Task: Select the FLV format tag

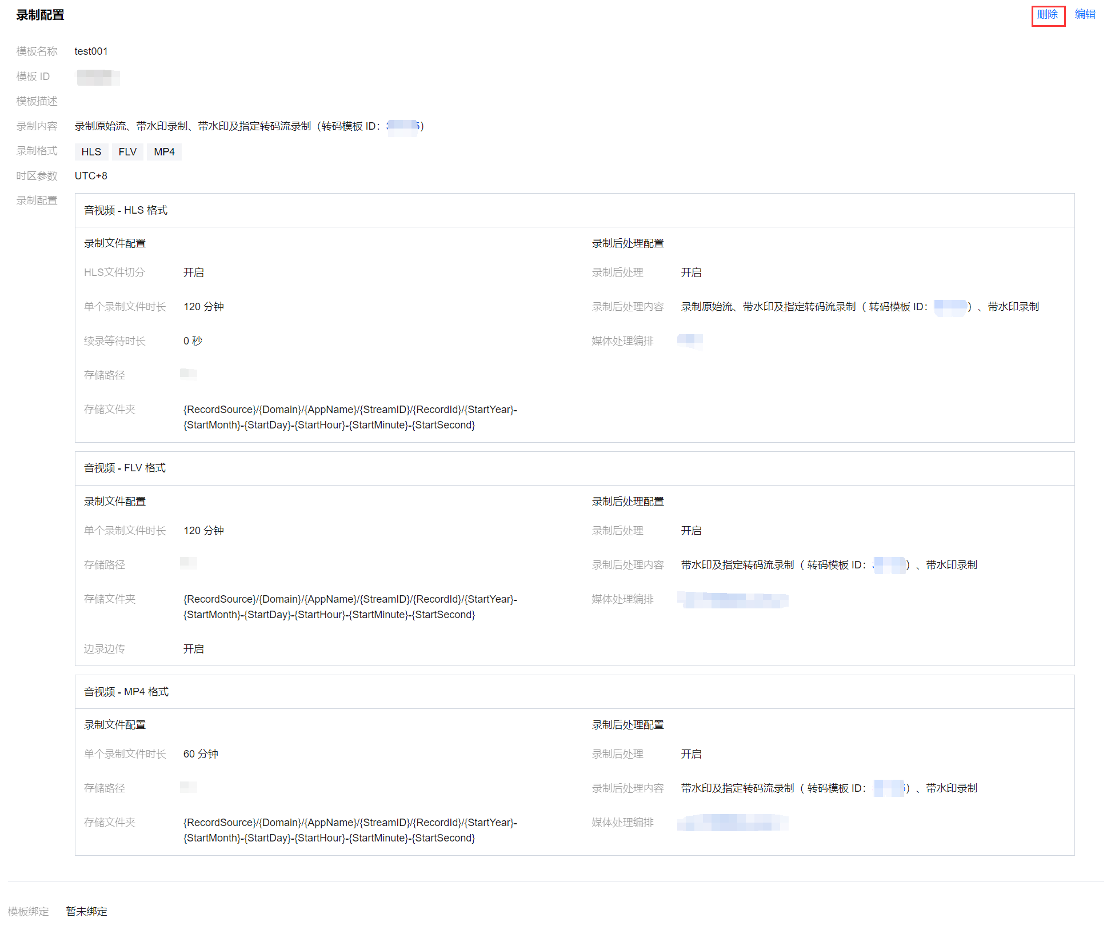Action: pyautogui.click(x=127, y=152)
